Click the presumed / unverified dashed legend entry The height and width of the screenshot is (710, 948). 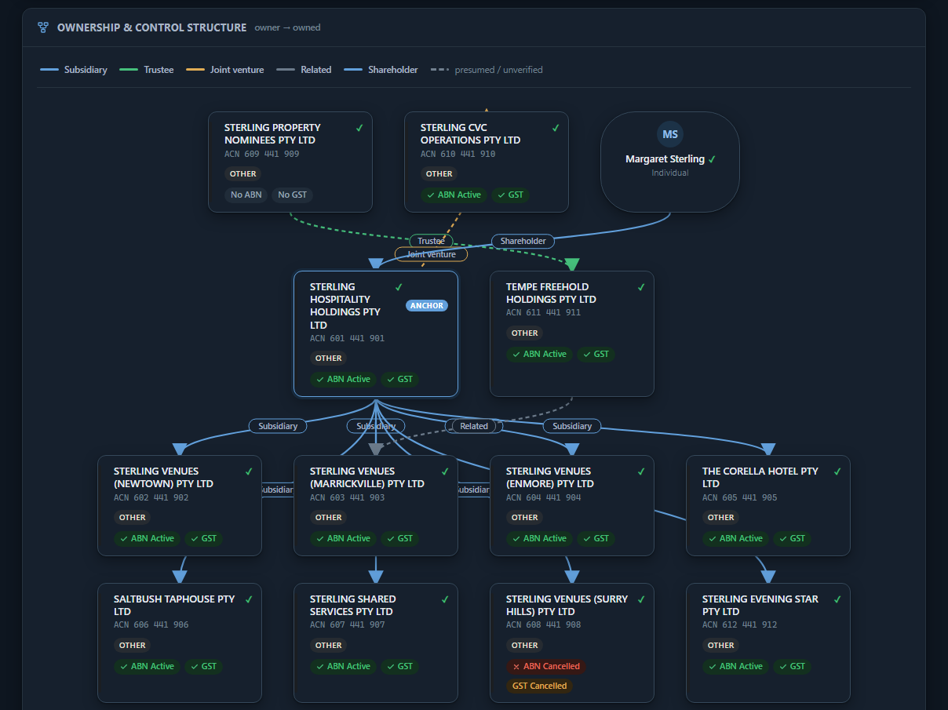coord(487,70)
